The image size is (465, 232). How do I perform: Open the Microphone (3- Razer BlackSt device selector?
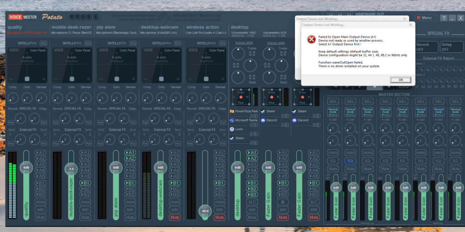pyautogui.click(x=71, y=33)
